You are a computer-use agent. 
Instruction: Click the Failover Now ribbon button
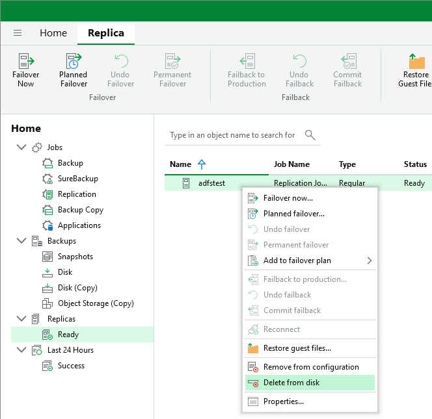[26, 70]
